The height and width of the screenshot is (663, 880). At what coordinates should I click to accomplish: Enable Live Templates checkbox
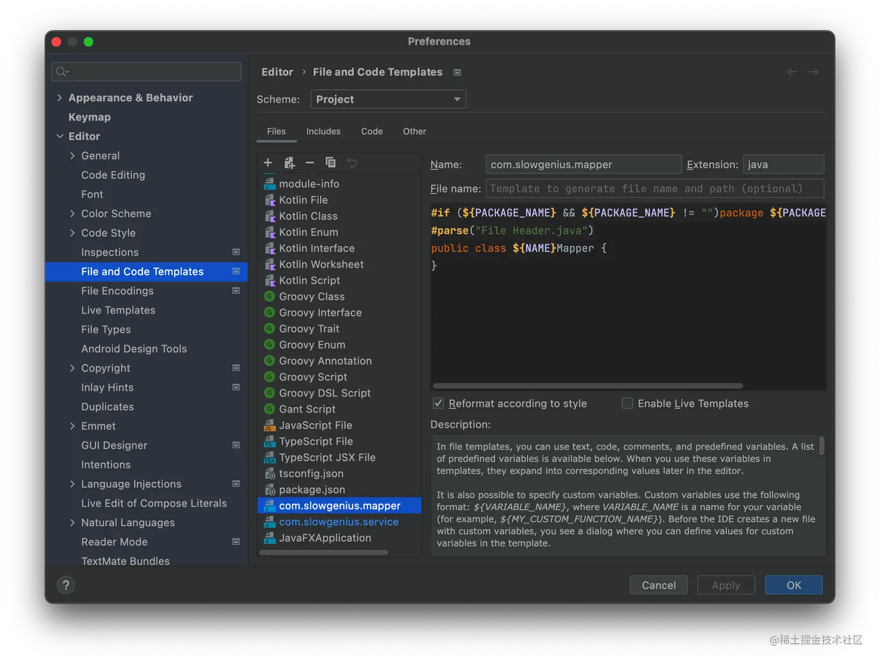tap(627, 403)
